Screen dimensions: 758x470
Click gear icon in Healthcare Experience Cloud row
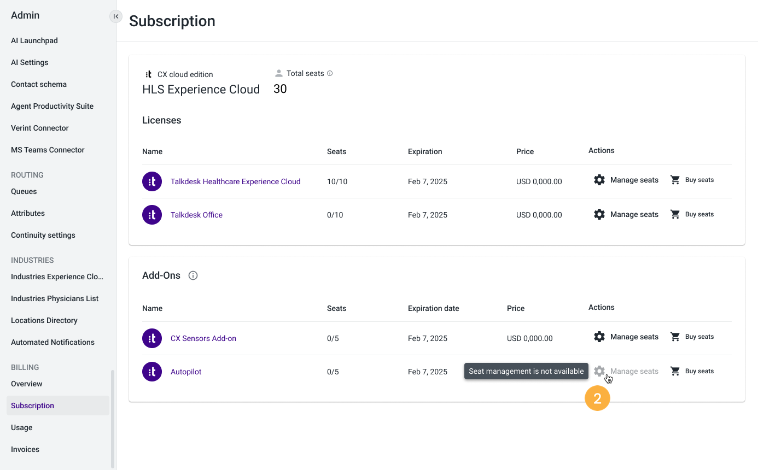click(x=599, y=180)
